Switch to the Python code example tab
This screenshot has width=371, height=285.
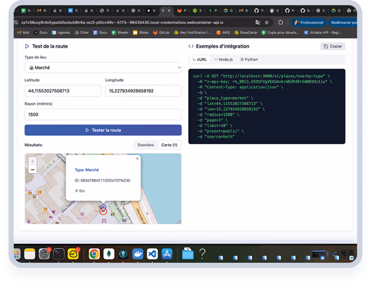(x=249, y=59)
